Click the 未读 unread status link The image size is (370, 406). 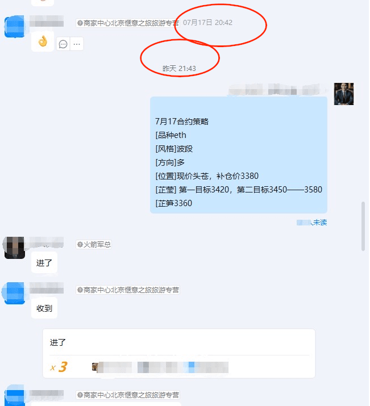(320, 223)
